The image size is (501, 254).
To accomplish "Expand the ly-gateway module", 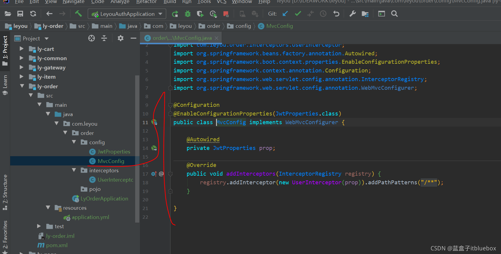I will (22, 68).
